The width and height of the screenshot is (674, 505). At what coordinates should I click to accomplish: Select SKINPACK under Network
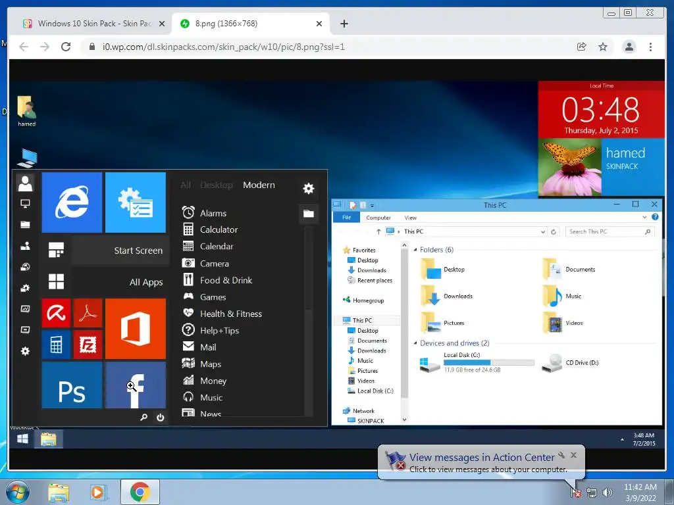pyautogui.click(x=366, y=421)
